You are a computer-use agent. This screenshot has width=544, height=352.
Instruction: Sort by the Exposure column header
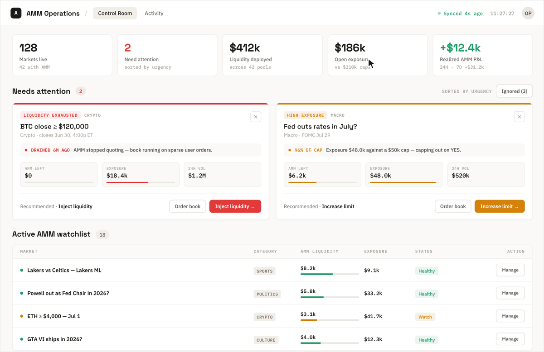[x=376, y=252]
